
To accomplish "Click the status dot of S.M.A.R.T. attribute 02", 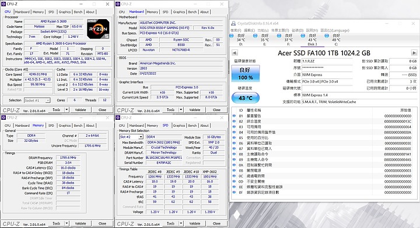I will [x=234, y=121].
